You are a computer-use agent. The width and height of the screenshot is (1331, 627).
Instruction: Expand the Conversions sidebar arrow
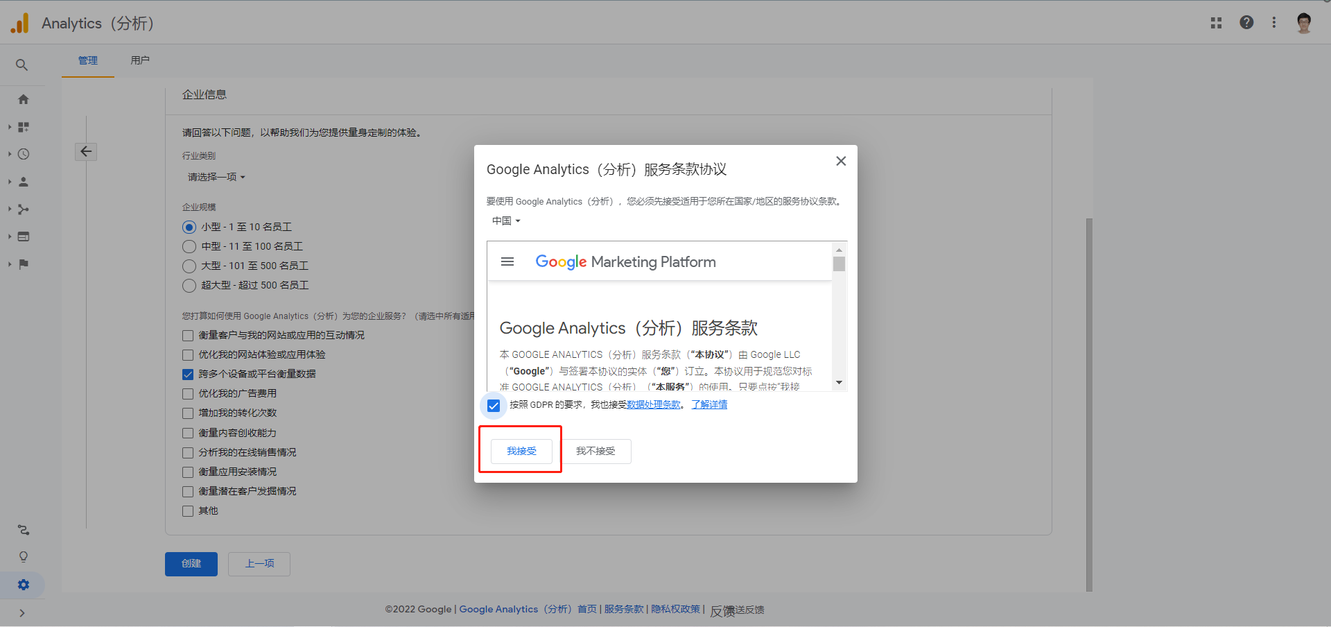click(10, 264)
